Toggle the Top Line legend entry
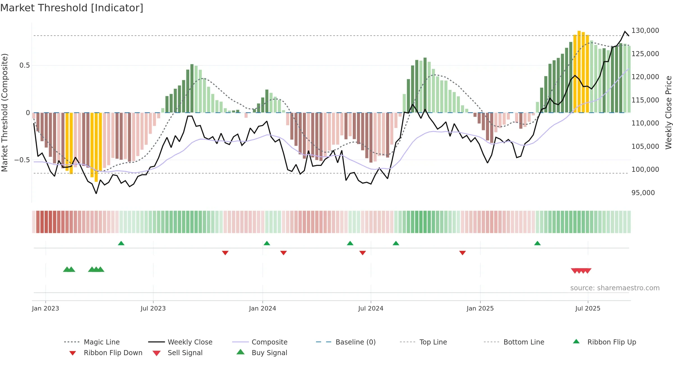The image size is (673, 379). click(x=423, y=342)
